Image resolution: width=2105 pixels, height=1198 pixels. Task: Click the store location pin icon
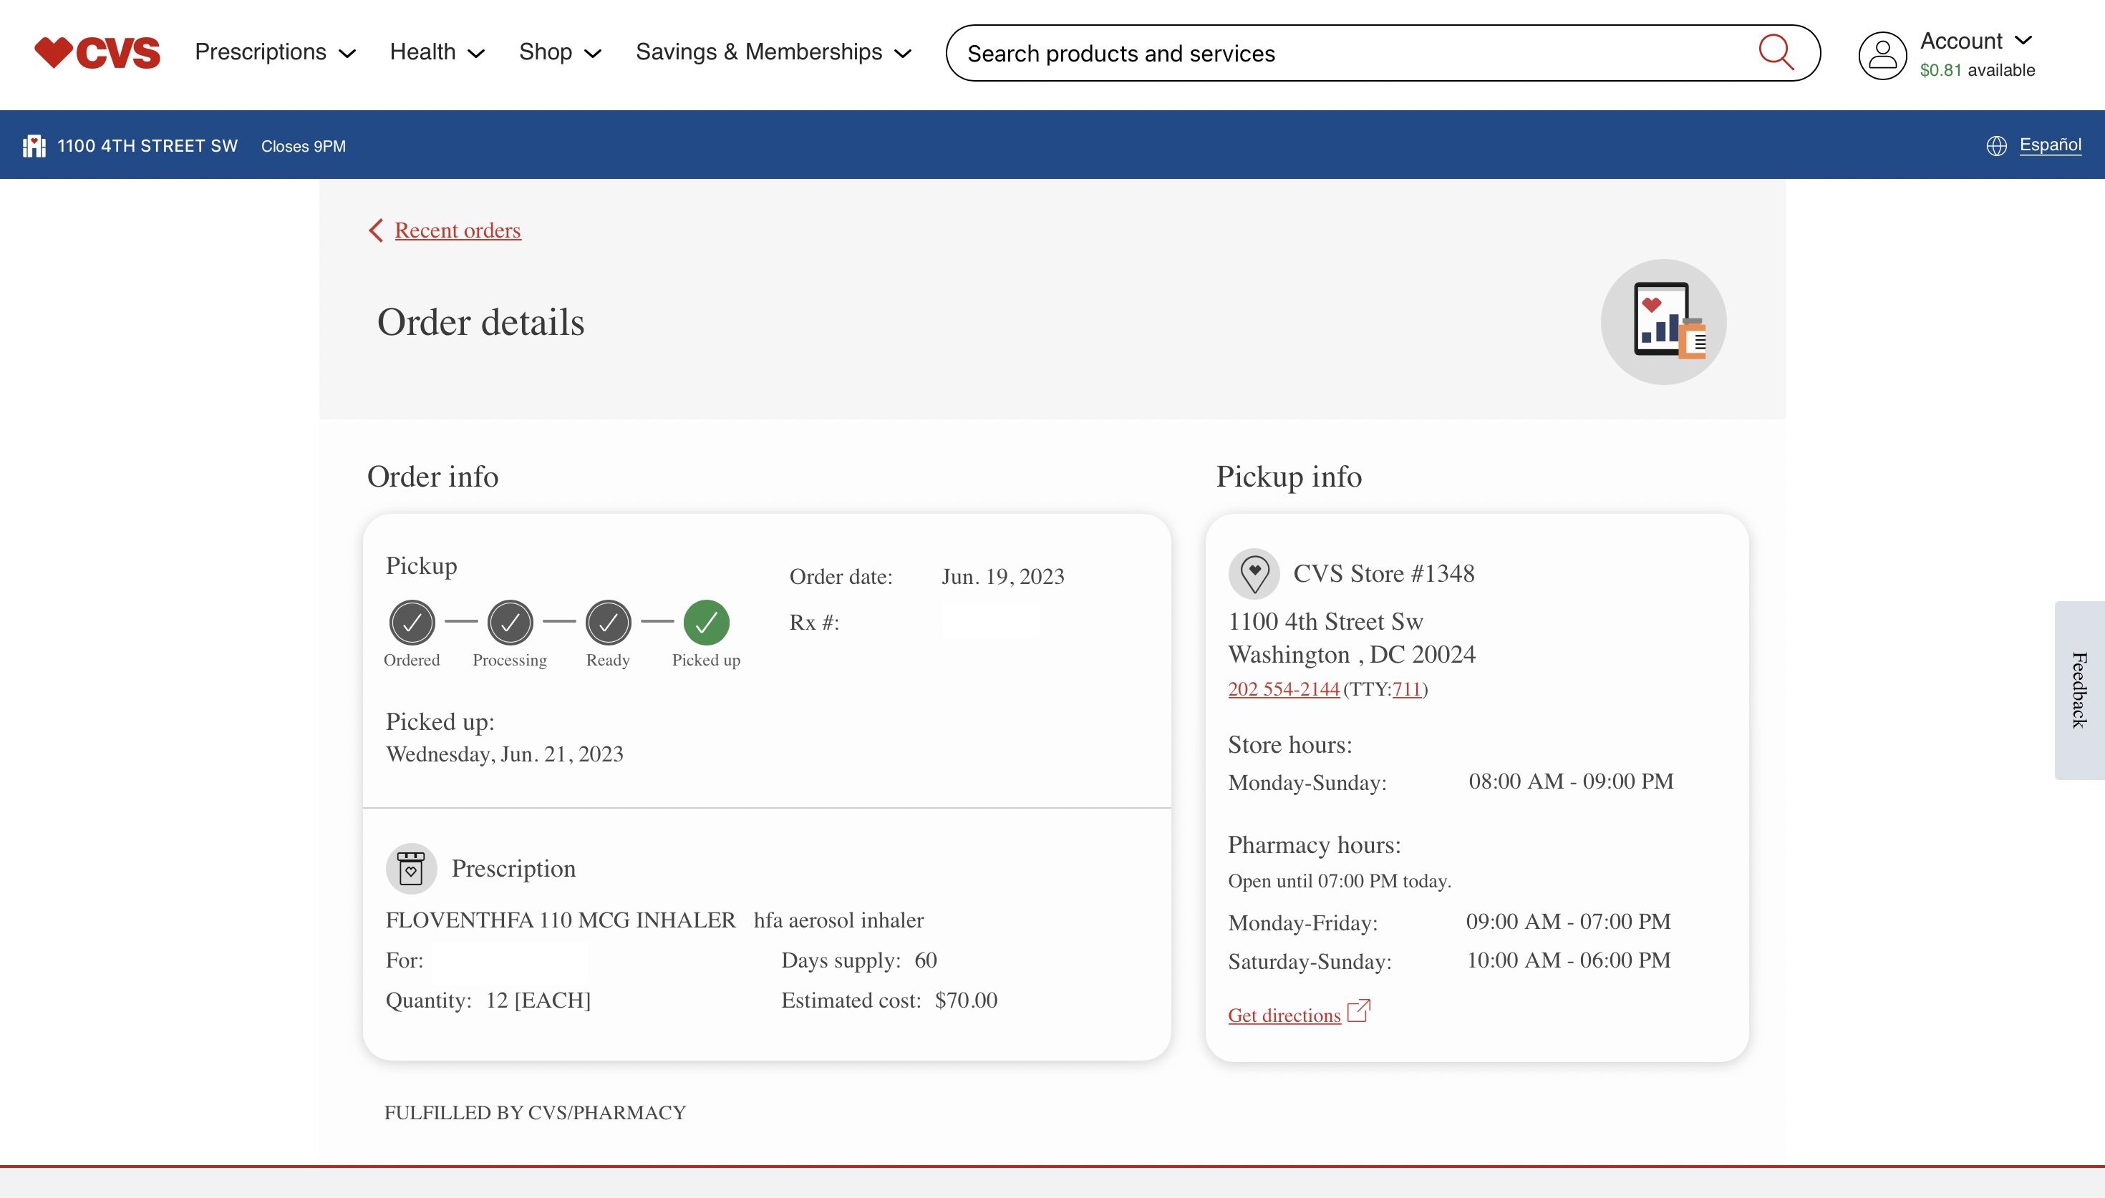[1254, 573]
